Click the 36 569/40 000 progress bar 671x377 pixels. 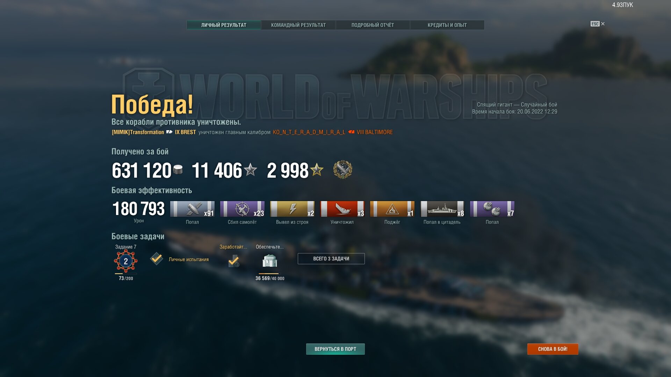[x=269, y=274]
